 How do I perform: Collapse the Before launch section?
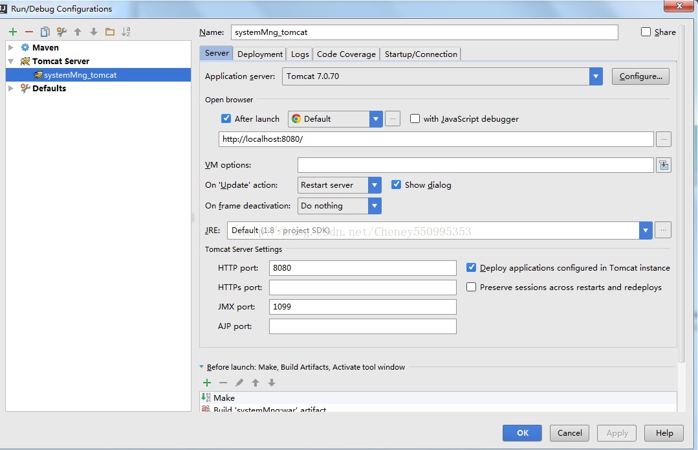(x=202, y=366)
